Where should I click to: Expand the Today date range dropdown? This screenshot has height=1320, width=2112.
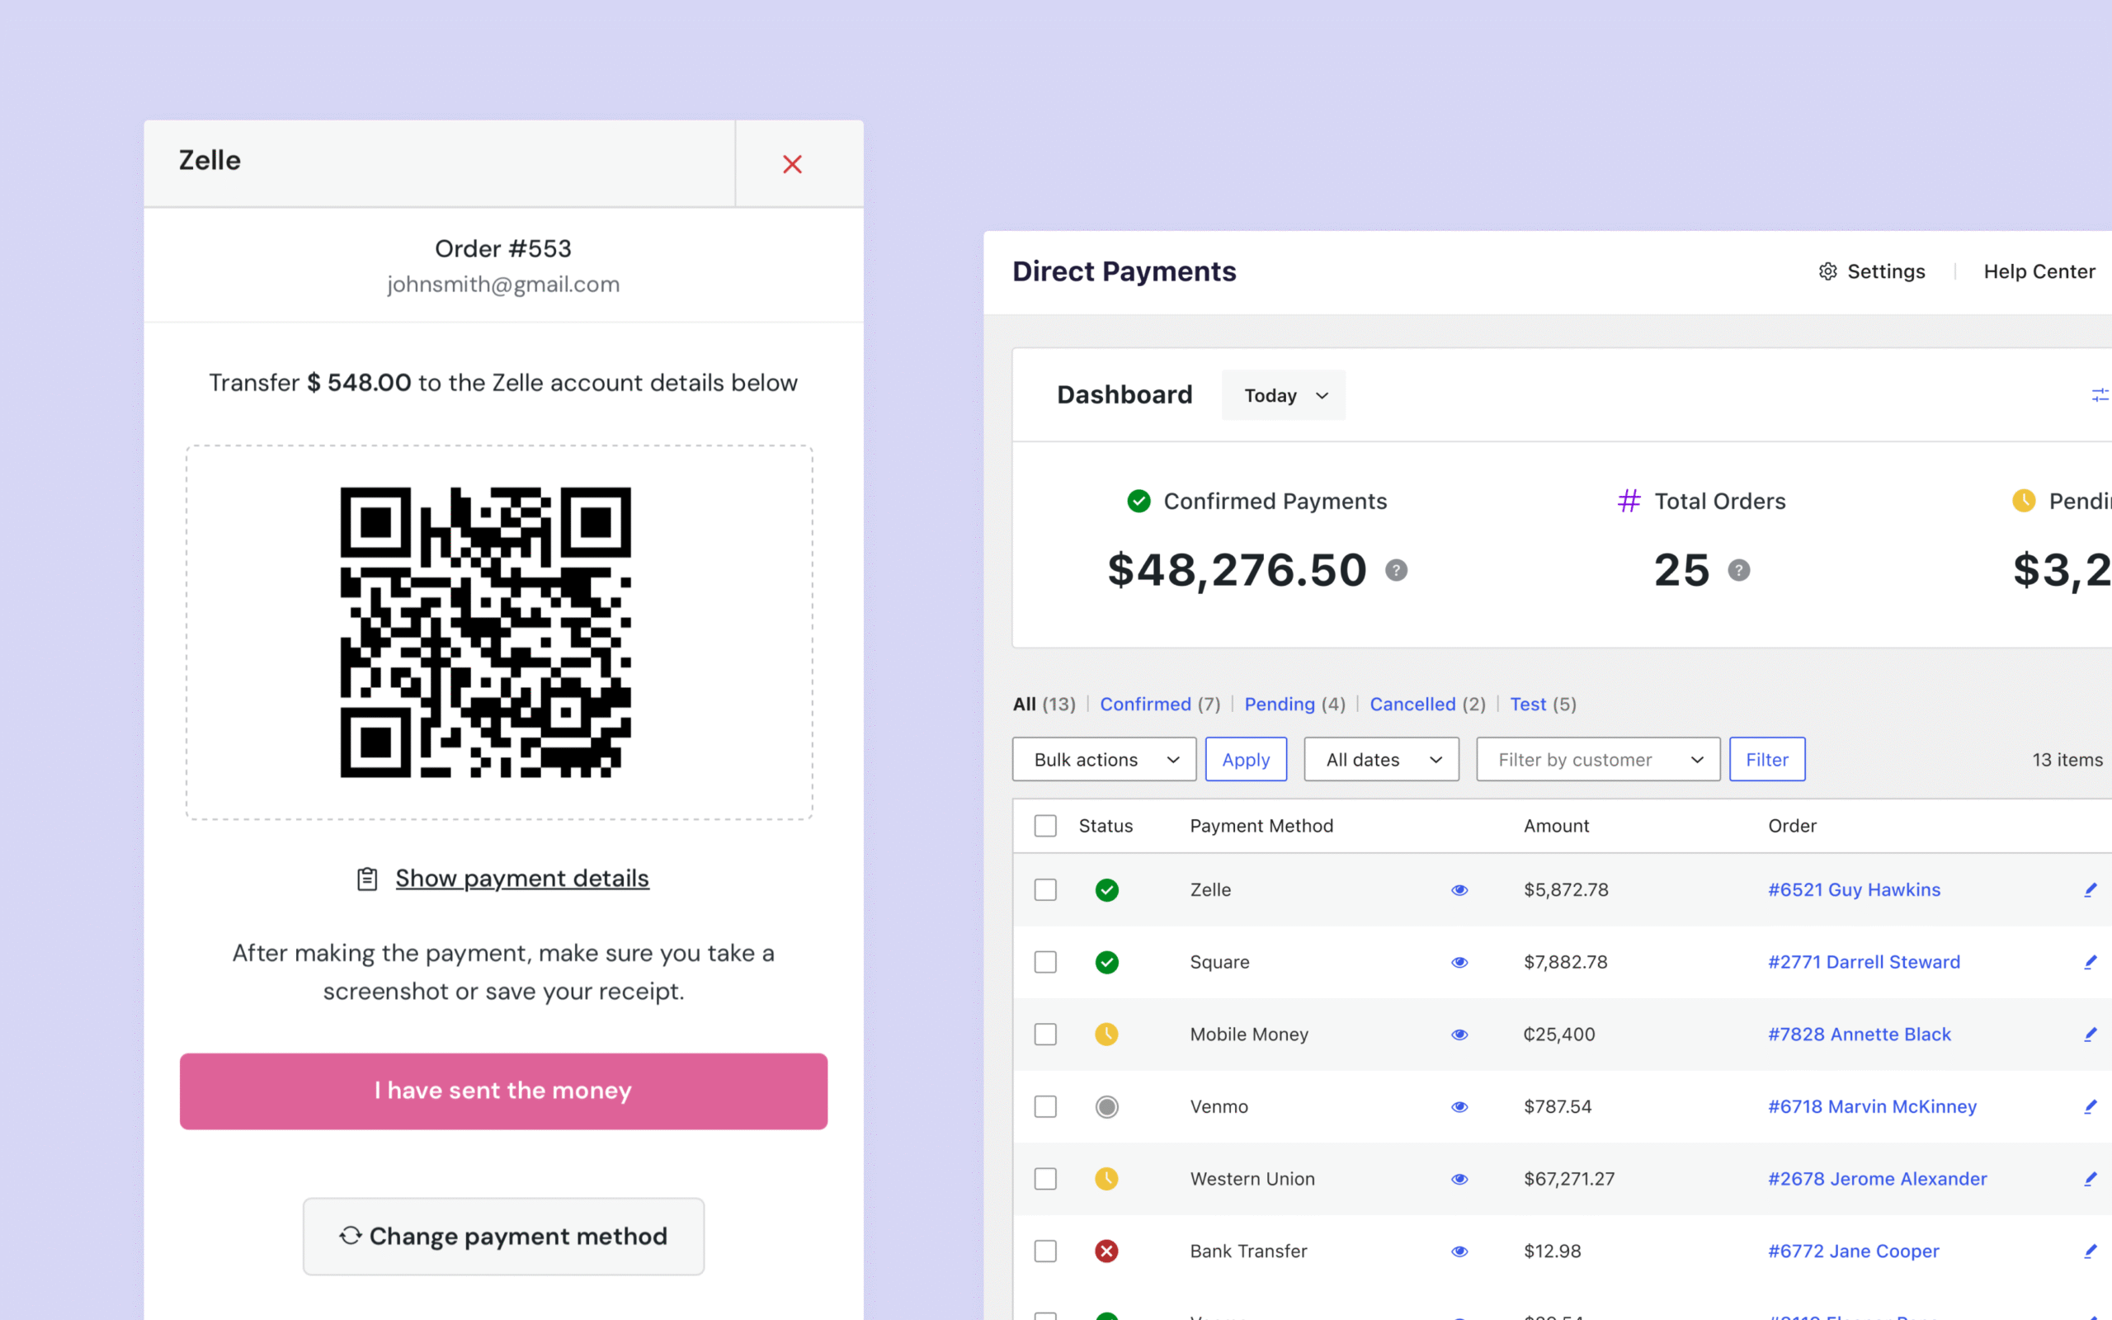(x=1284, y=395)
